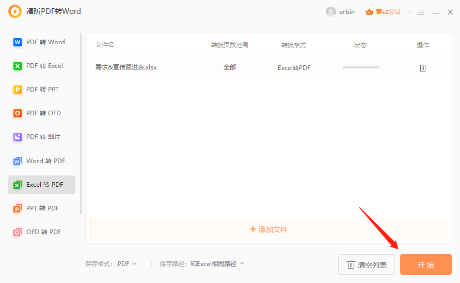Open the hamburger menu icon in title bar

tap(421, 12)
